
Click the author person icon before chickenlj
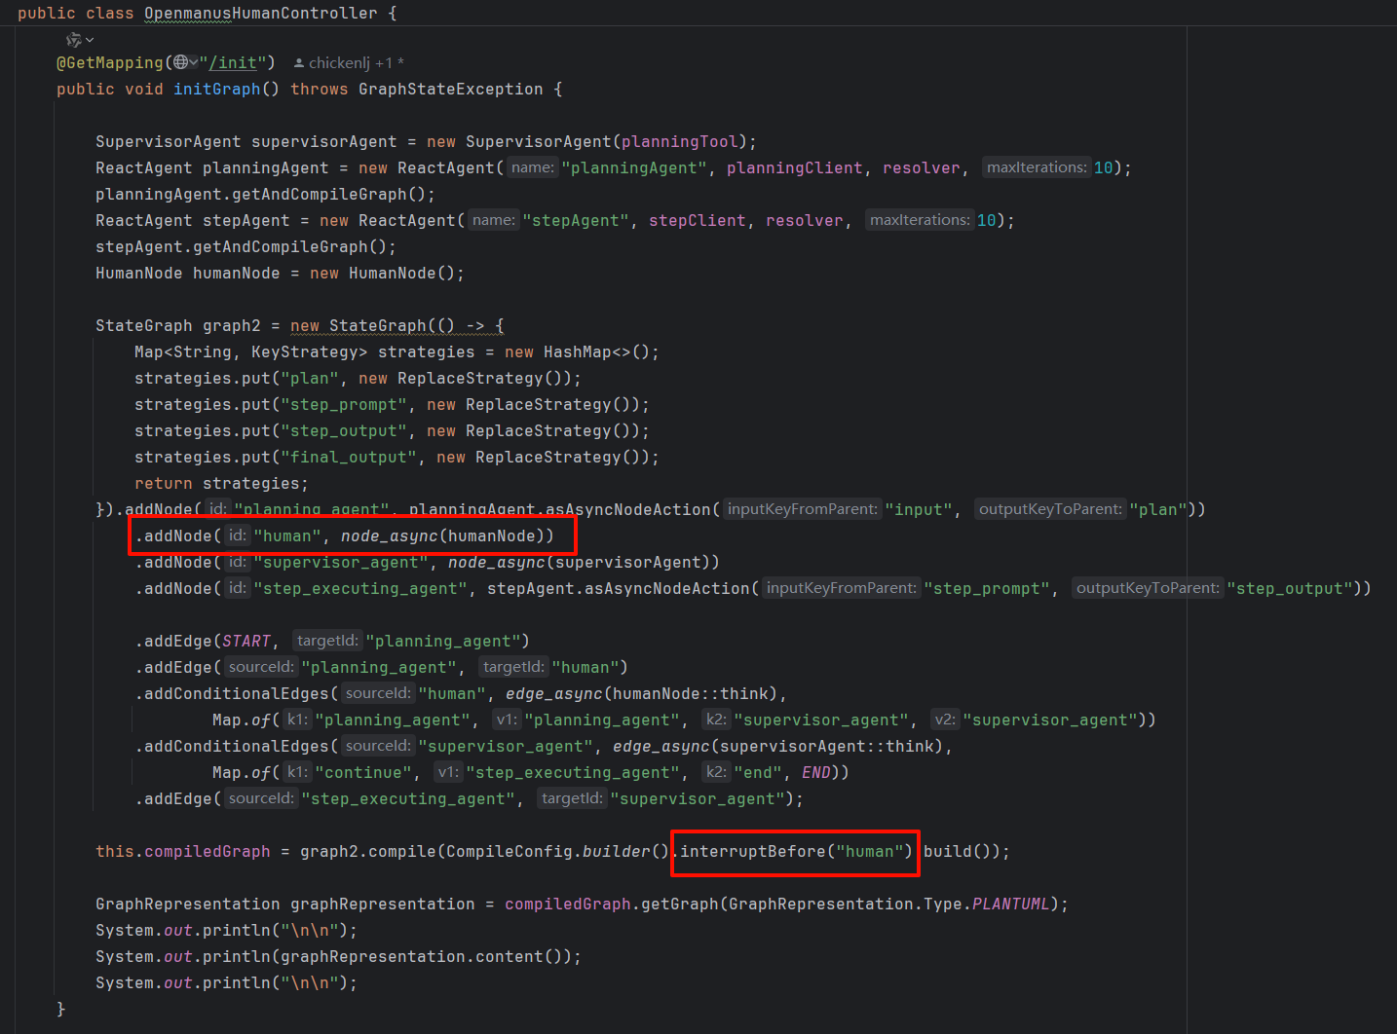click(299, 63)
